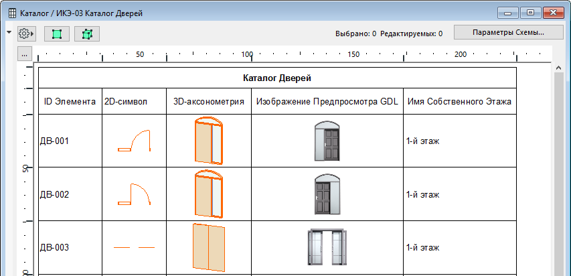Click the GDL preview image of ДВ-001
The height and width of the screenshot is (276, 571).
327,141
